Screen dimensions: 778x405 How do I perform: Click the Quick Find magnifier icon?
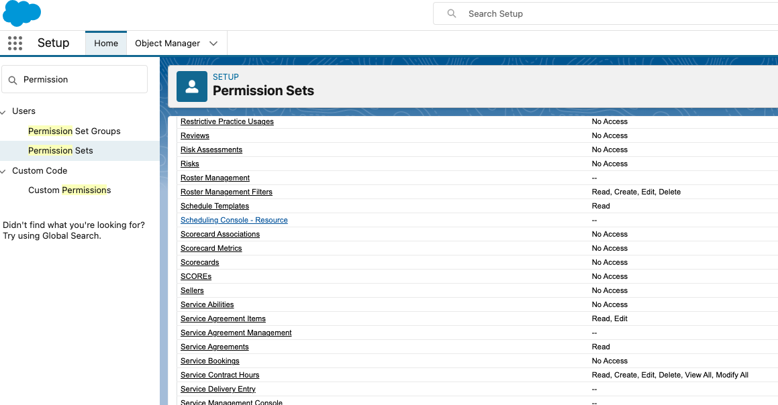(13, 80)
